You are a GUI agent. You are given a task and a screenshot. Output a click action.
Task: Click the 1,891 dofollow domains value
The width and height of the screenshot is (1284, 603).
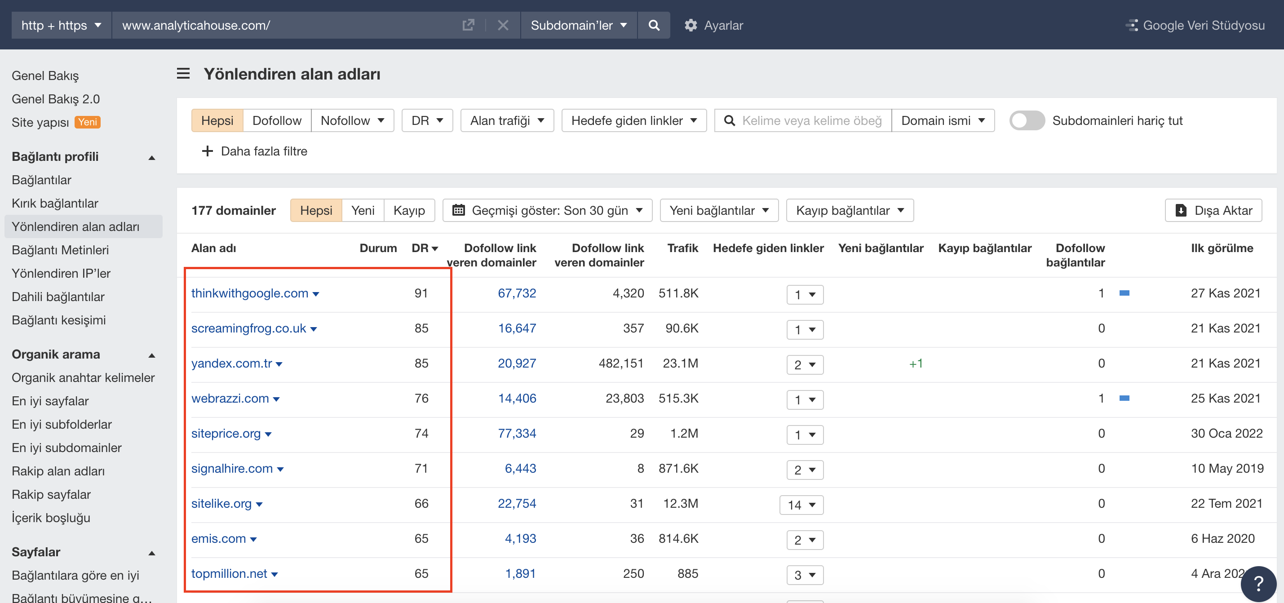520,574
